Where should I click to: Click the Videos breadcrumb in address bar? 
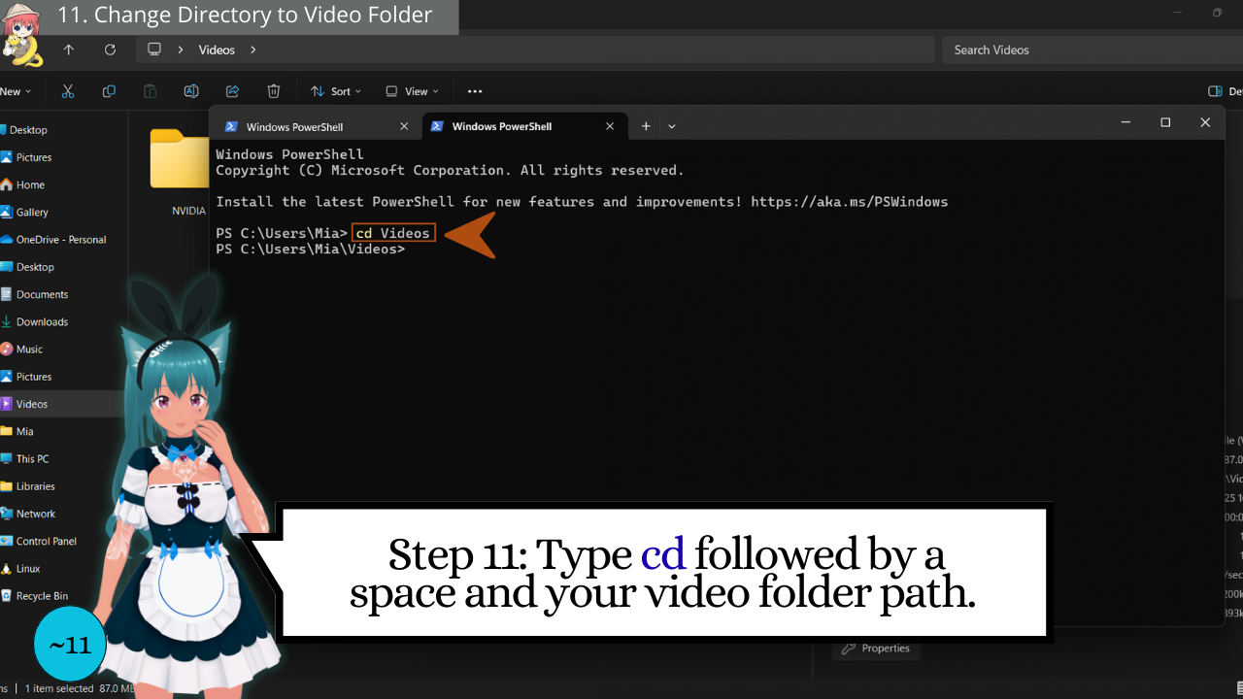pos(217,50)
